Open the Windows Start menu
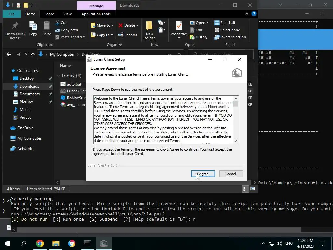This screenshot has height=250, width=333. [8, 243]
